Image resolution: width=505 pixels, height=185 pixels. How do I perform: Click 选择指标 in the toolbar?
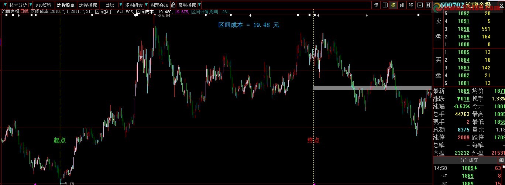88,5
